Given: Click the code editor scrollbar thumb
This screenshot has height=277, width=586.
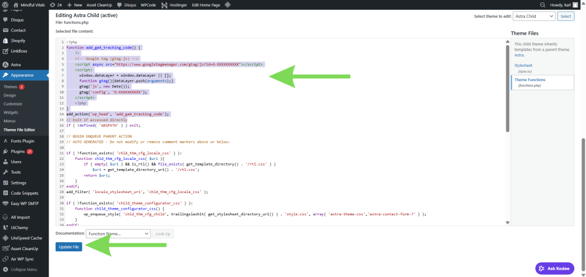Looking at the screenshot, I should pyautogui.click(x=508, y=89).
